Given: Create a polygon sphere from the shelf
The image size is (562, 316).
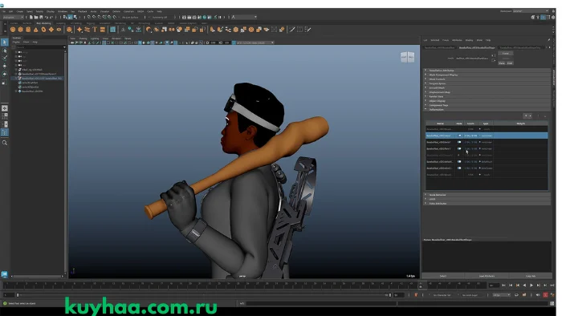Looking at the screenshot, I should click(13, 30).
